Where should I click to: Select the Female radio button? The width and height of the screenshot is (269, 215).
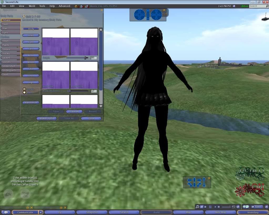tap(24, 89)
